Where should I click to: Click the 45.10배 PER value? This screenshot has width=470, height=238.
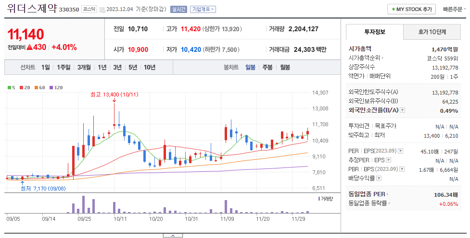(430, 152)
